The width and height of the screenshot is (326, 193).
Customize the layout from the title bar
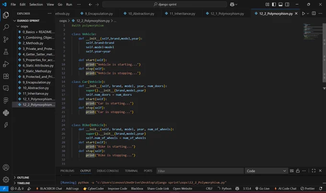tap(267, 4)
